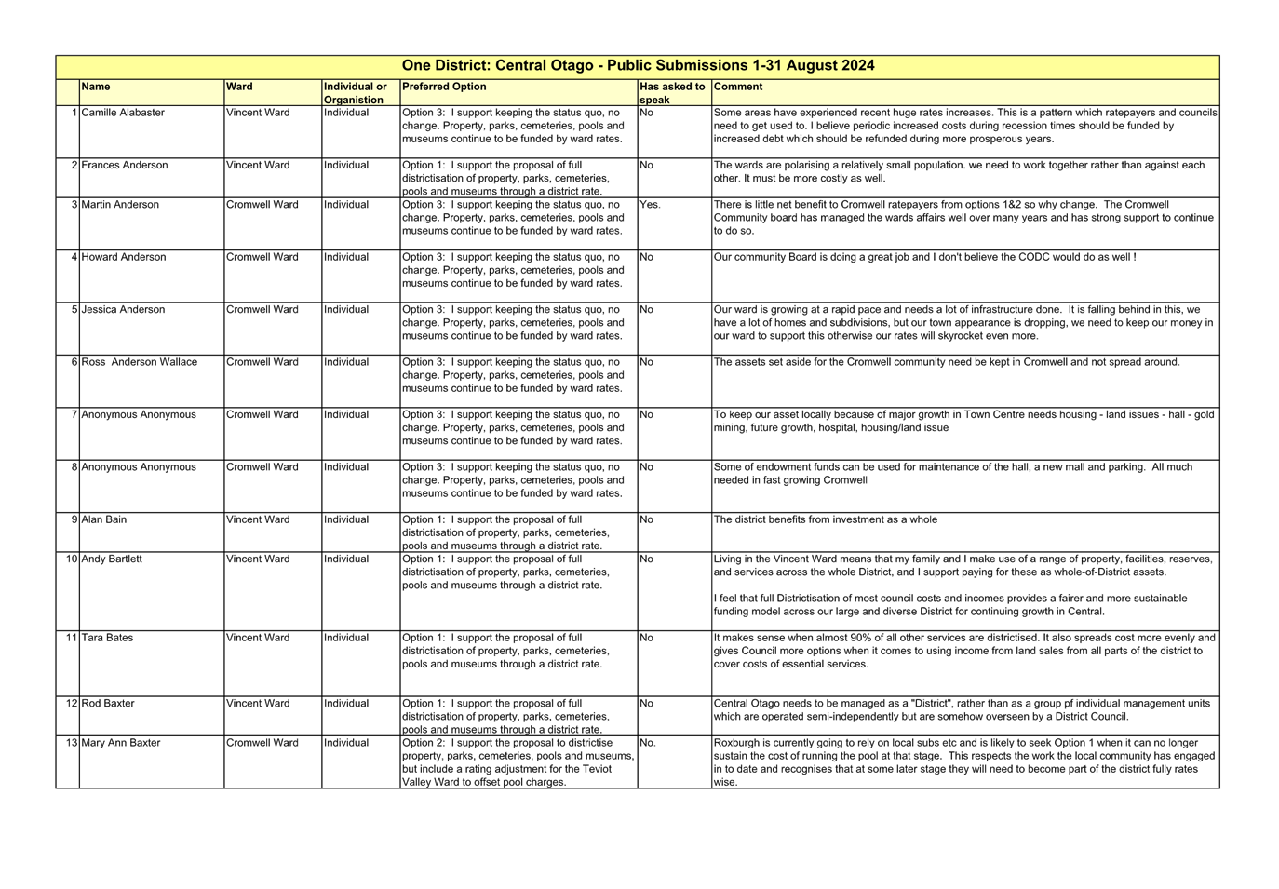Image resolution: width=1279 pixels, height=889 pixels.
Task: Select the 'Name' column header
Action: [96, 88]
